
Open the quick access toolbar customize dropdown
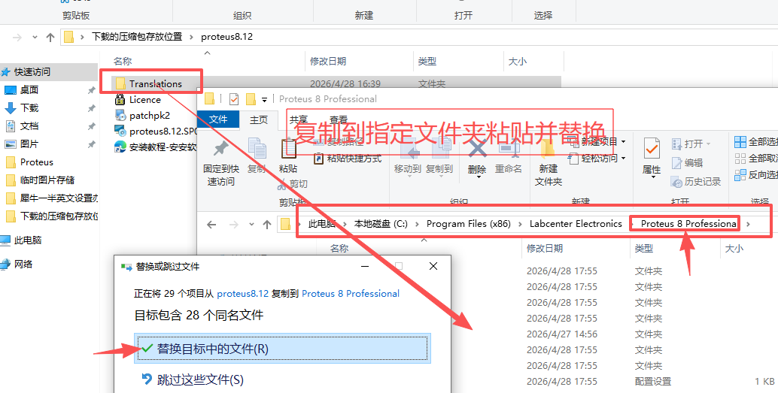[x=264, y=100]
